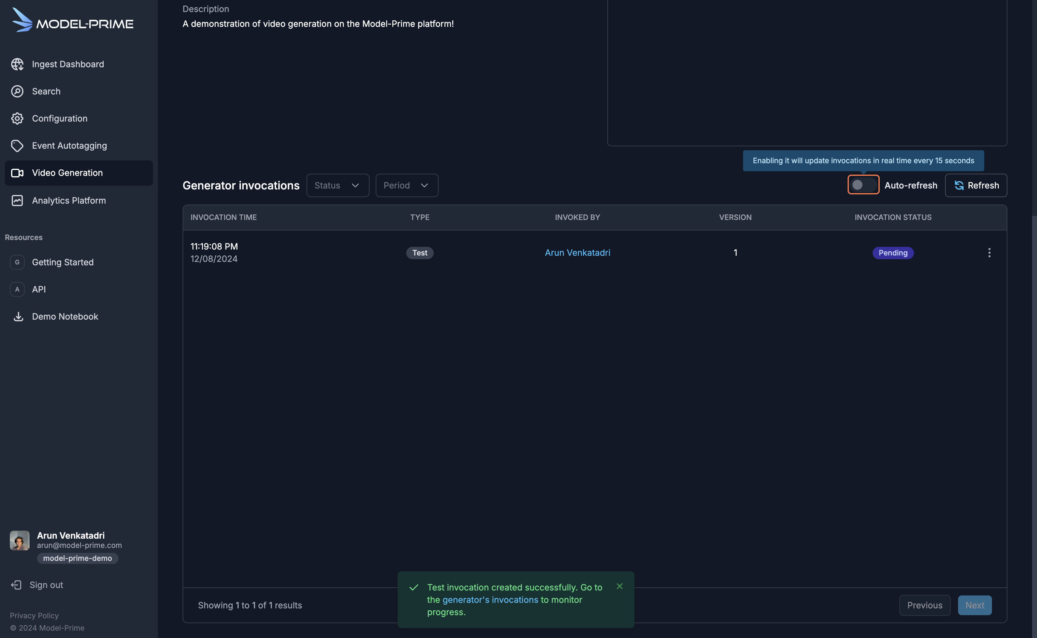
Task: Click the user avatar photo
Action: 20,541
